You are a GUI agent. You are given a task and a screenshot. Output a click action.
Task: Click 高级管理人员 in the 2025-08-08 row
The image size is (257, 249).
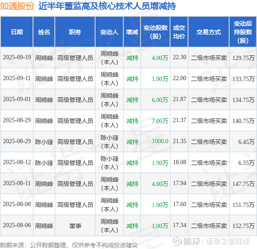tap(75, 205)
